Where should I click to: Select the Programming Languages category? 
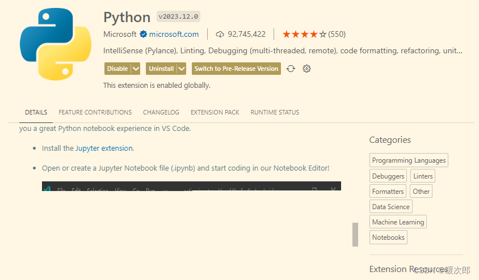[409, 160]
